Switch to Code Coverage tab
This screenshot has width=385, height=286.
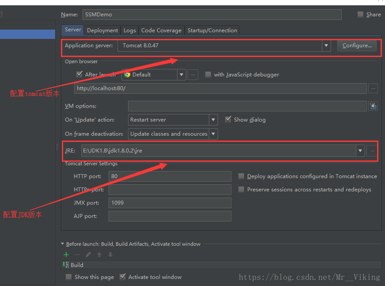[x=161, y=30]
